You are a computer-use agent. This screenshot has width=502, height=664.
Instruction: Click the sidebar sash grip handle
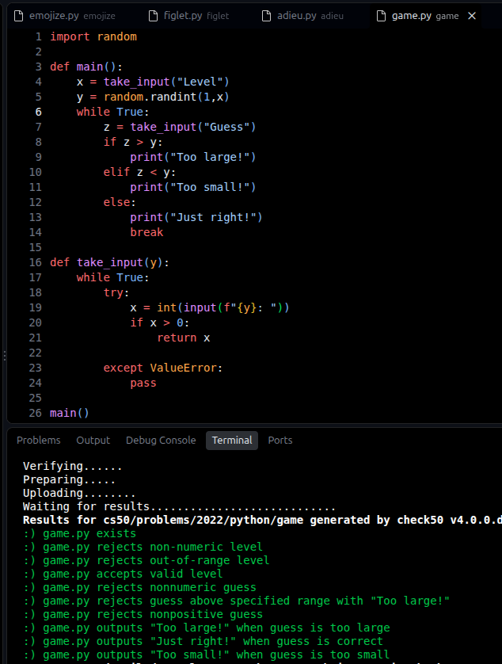[5, 356]
